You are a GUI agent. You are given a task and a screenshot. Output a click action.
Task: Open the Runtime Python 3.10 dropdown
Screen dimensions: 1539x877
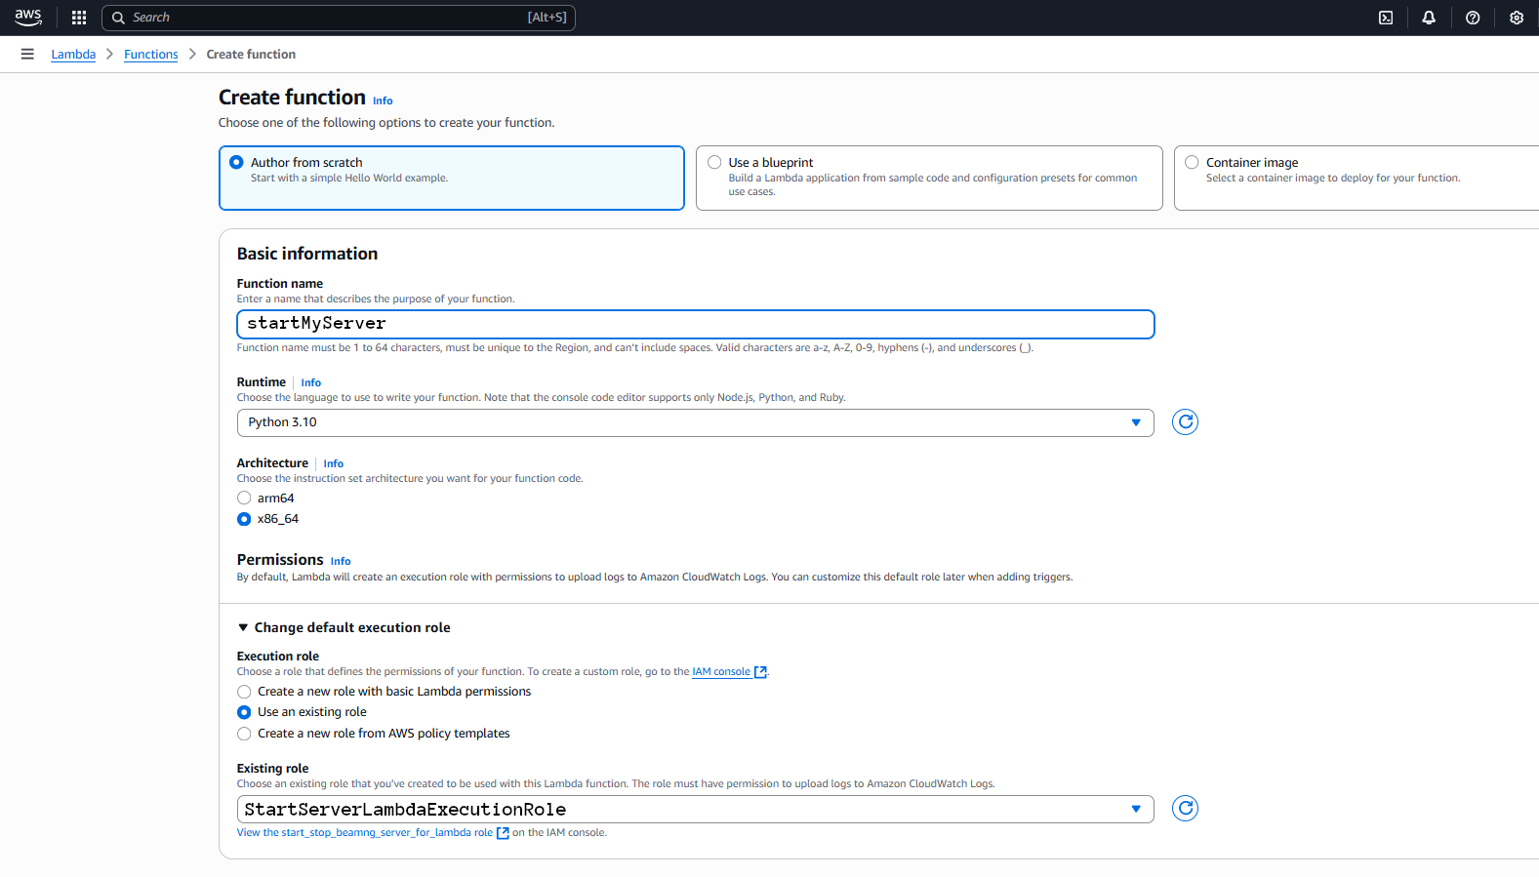point(695,422)
